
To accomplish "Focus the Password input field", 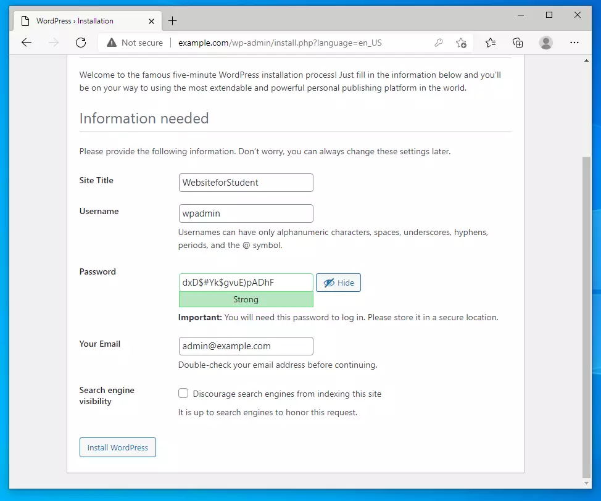I will [x=246, y=283].
